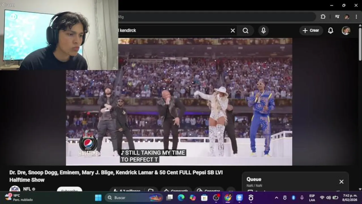Click the video title text
362x204 pixels.
click(116, 176)
